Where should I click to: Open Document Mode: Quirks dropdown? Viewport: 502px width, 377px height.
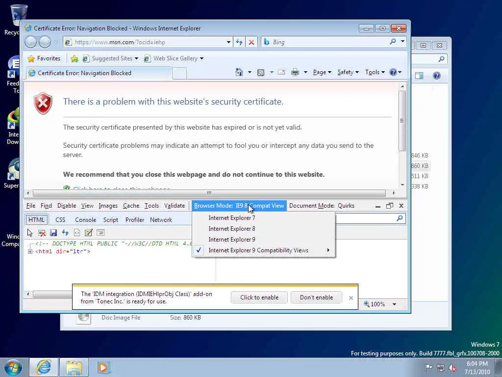click(322, 206)
